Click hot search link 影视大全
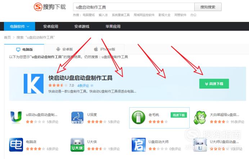249x159 pixels. pos(164,15)
